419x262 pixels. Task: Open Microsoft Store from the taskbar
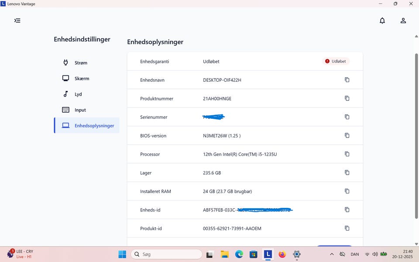click(x=253, y=254)
